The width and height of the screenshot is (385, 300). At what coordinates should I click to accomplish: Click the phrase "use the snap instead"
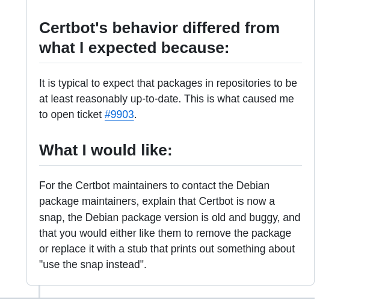[91, 264]
